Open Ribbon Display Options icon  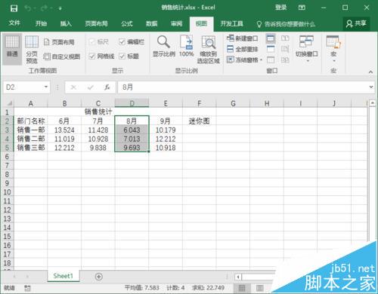(302, 8)
